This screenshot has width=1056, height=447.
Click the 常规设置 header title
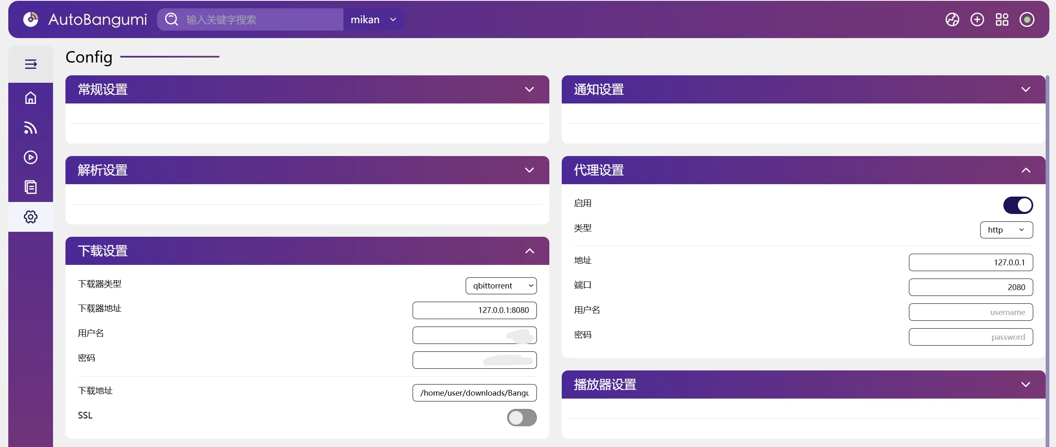(x=103, y=89)
